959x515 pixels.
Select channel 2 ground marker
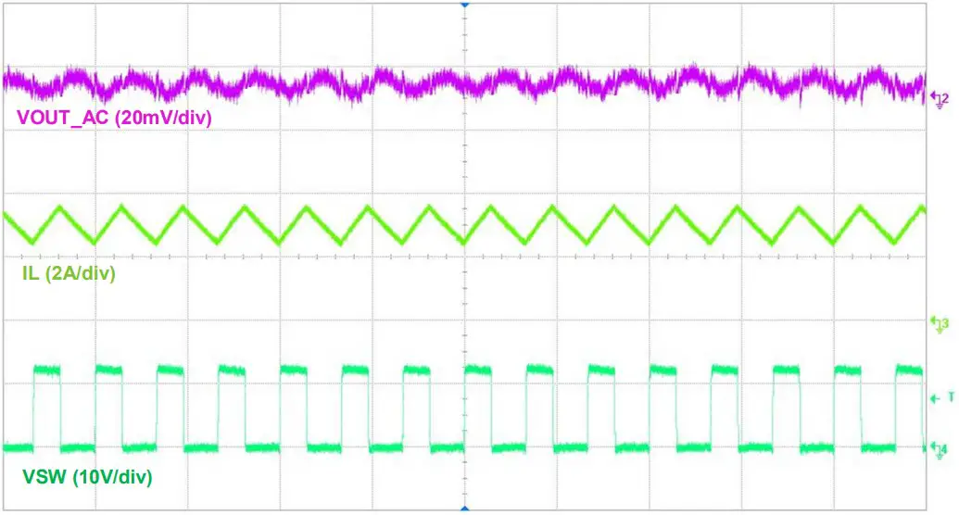(x=940, y=99)
